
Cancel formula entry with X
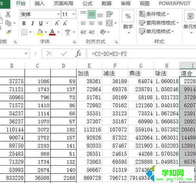49,53
